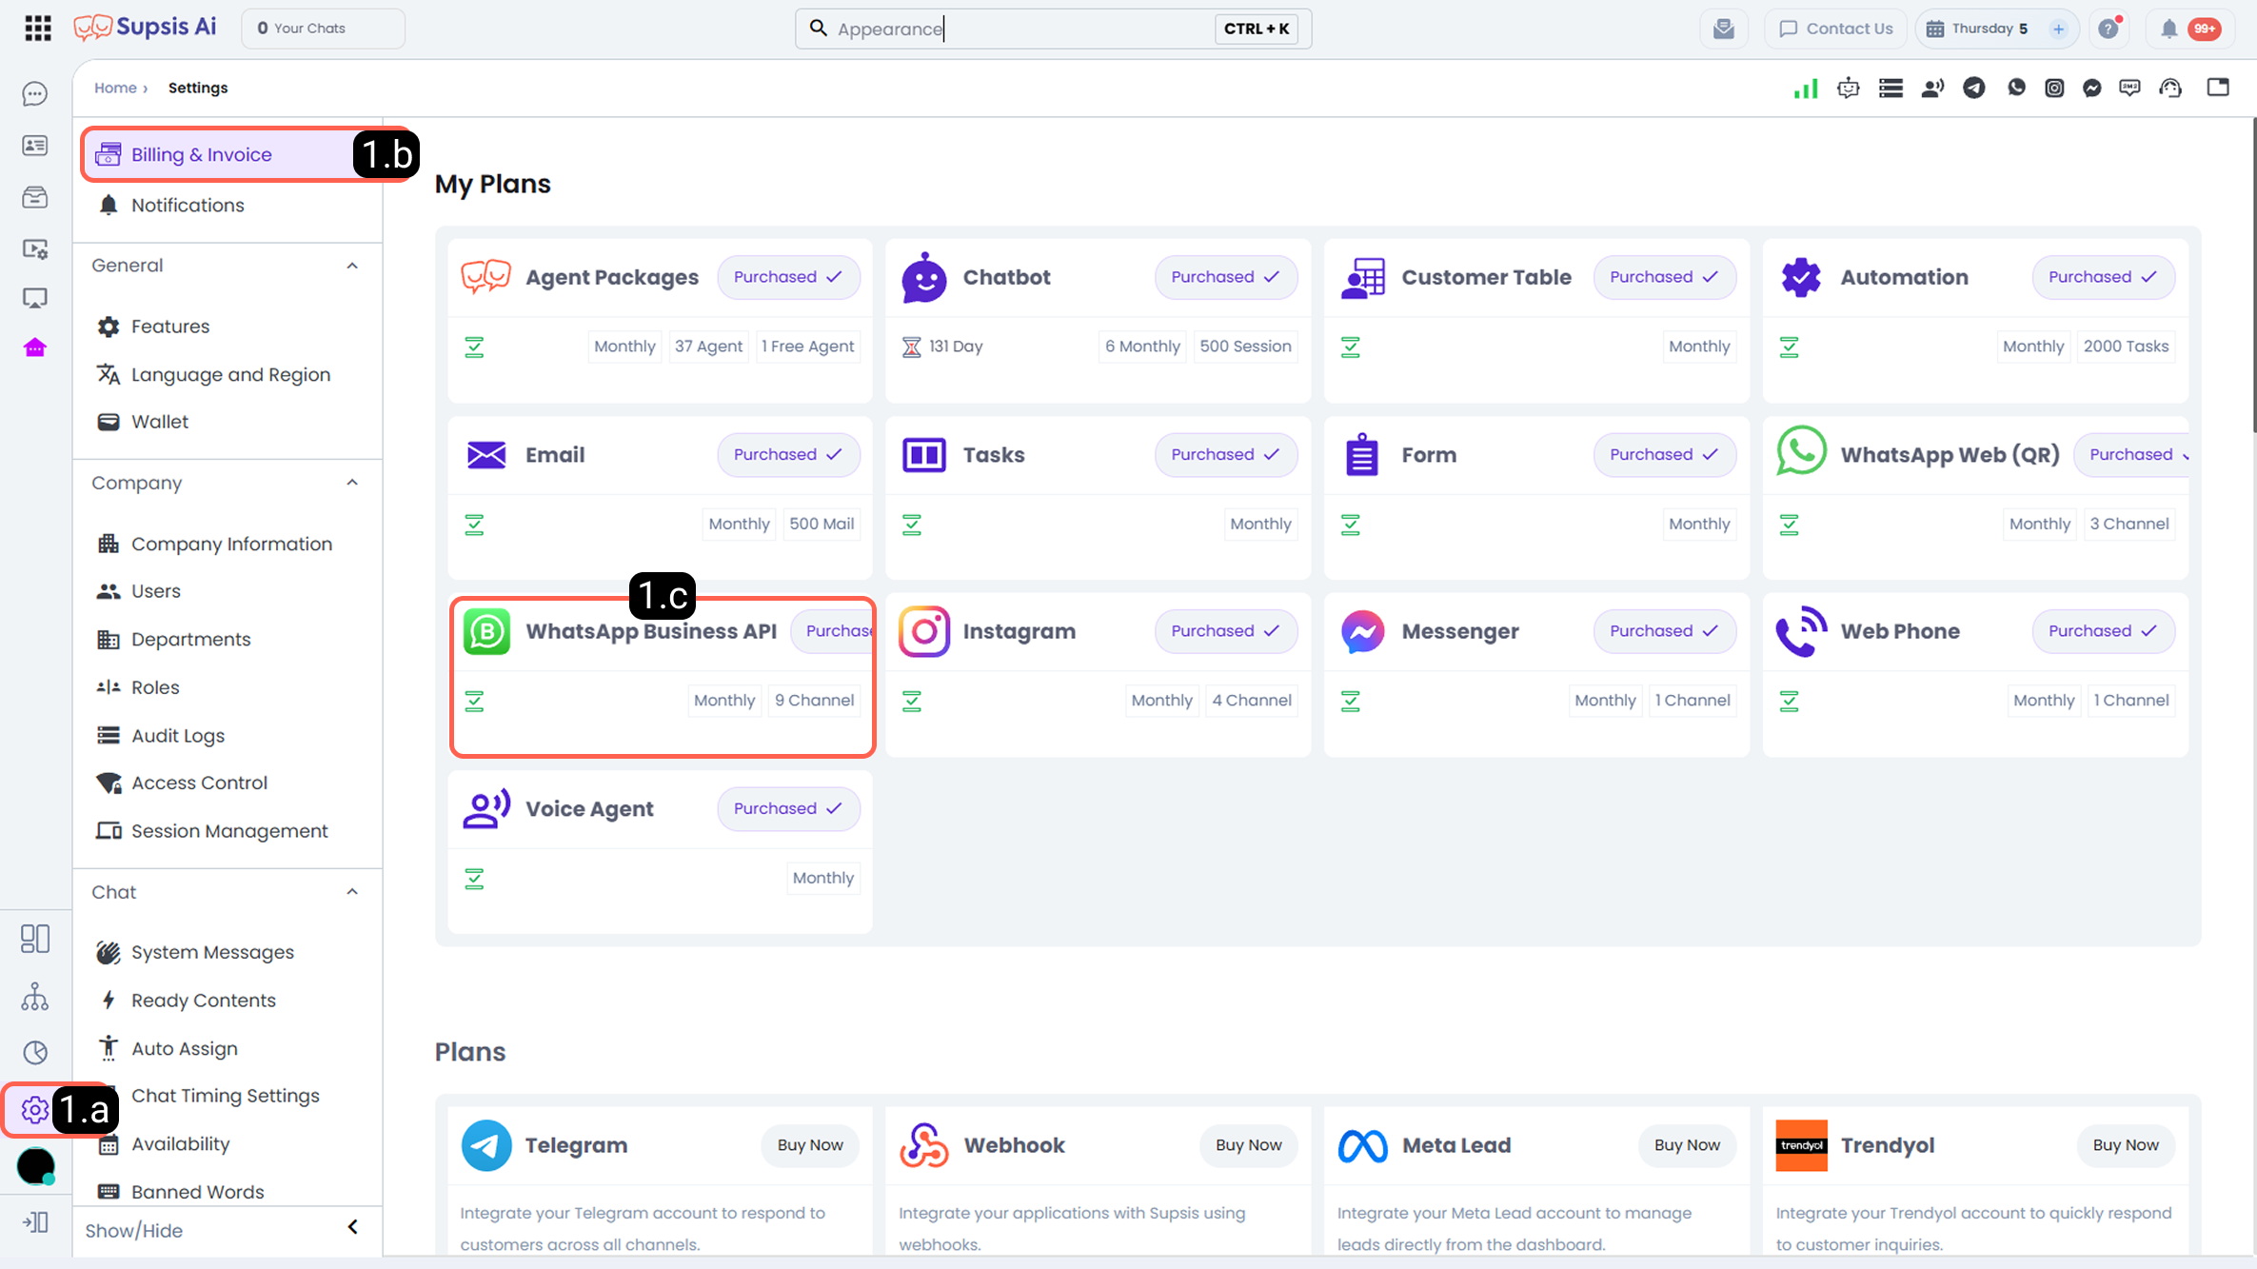The image size is (2257, 1269).
Task: Open the contact card icon in the left rail
Action: 35,146
